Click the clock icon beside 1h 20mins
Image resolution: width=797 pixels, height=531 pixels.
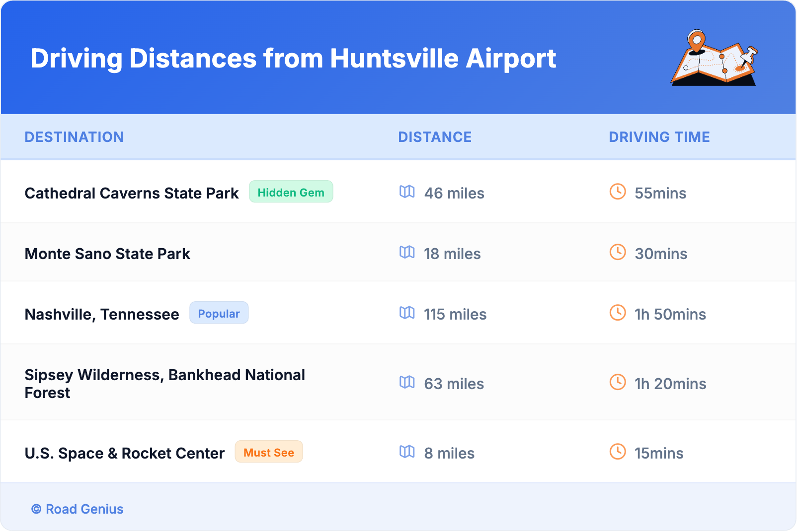618,382
